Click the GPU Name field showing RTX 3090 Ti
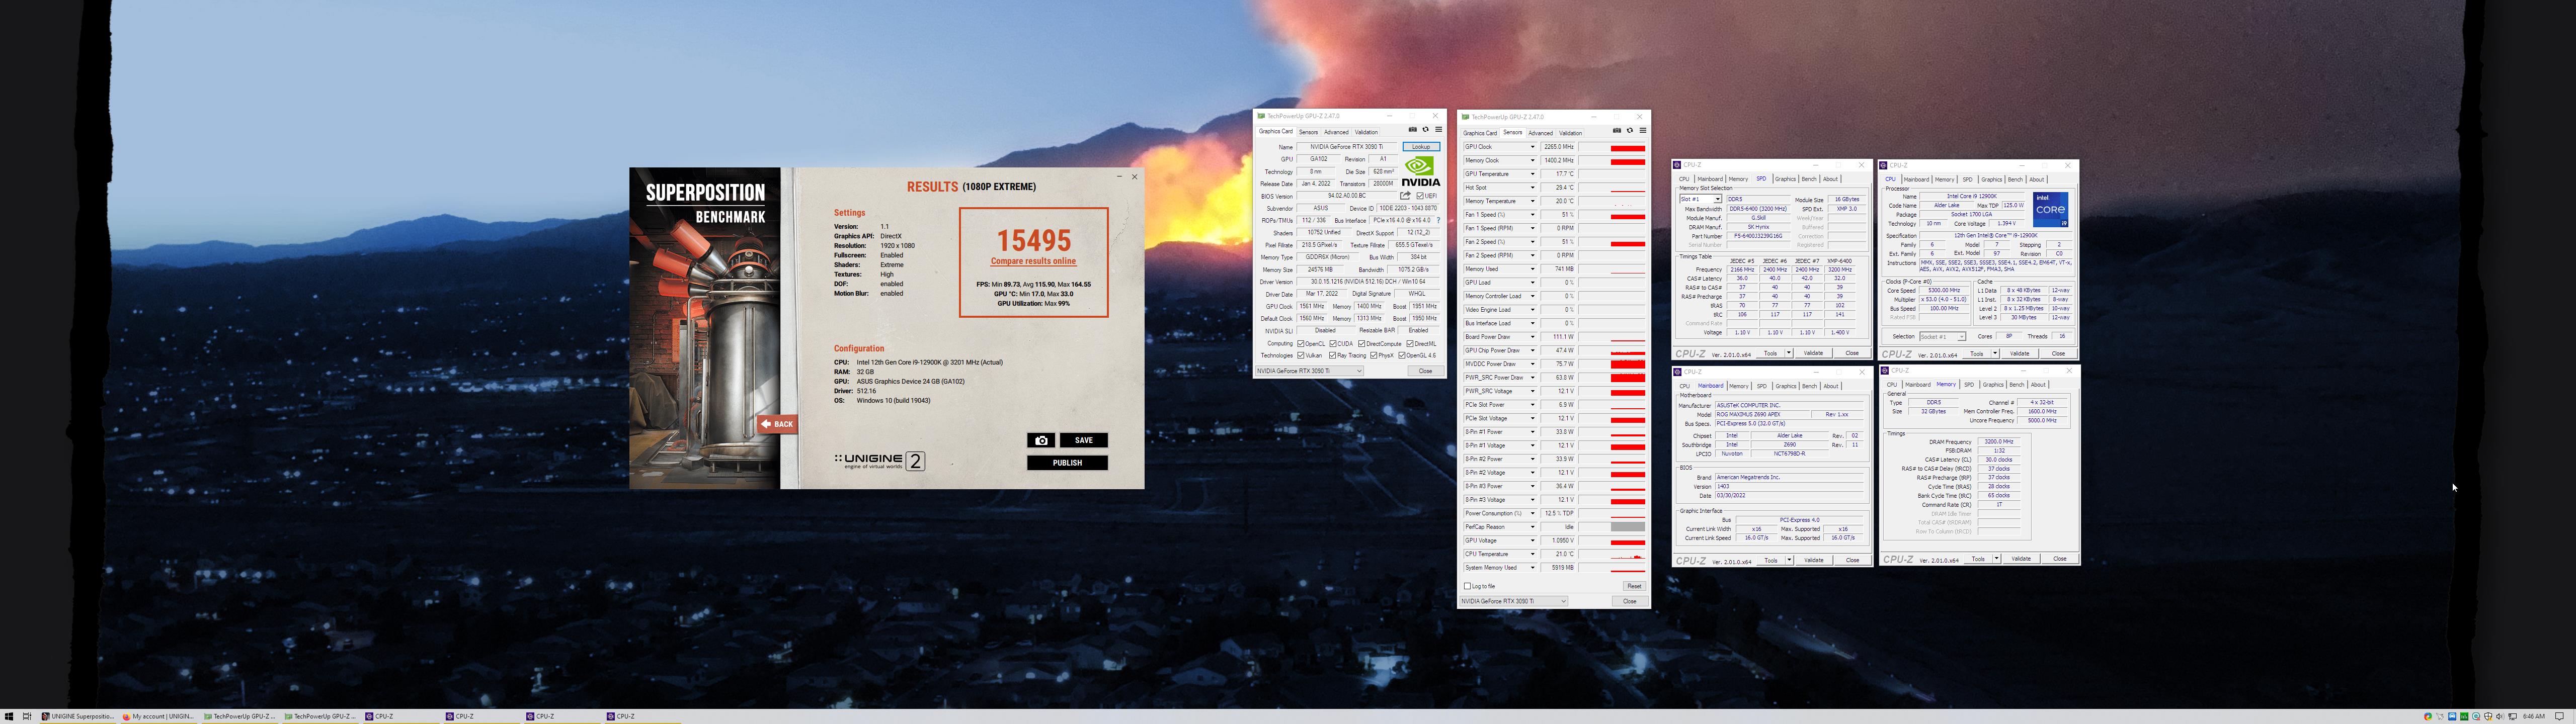Viewport: 2576px width, 724px height. 1347,147
